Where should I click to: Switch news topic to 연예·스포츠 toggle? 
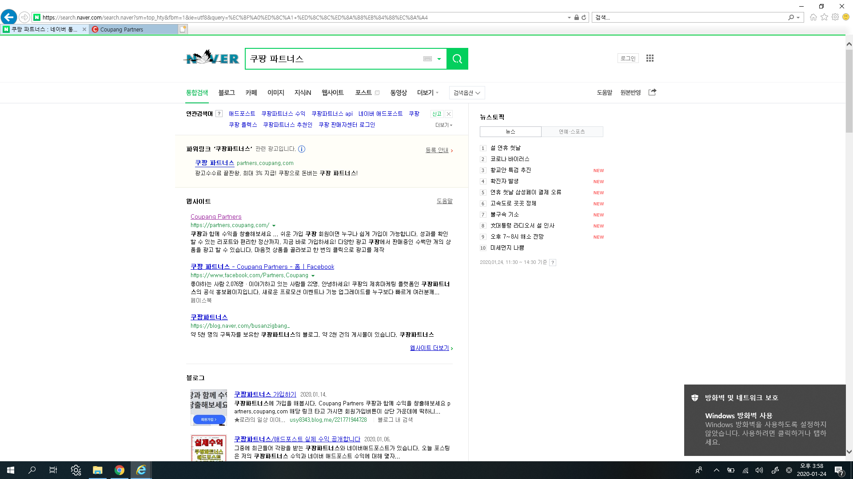coord(572,132)
